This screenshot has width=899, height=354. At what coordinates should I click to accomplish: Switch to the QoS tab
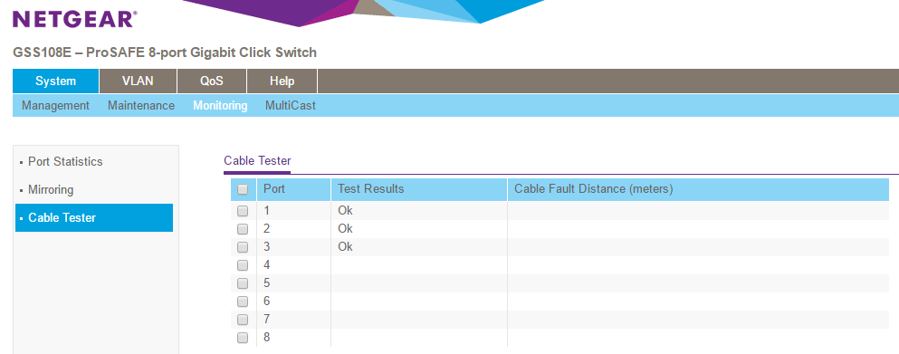(x=212, y=81)
